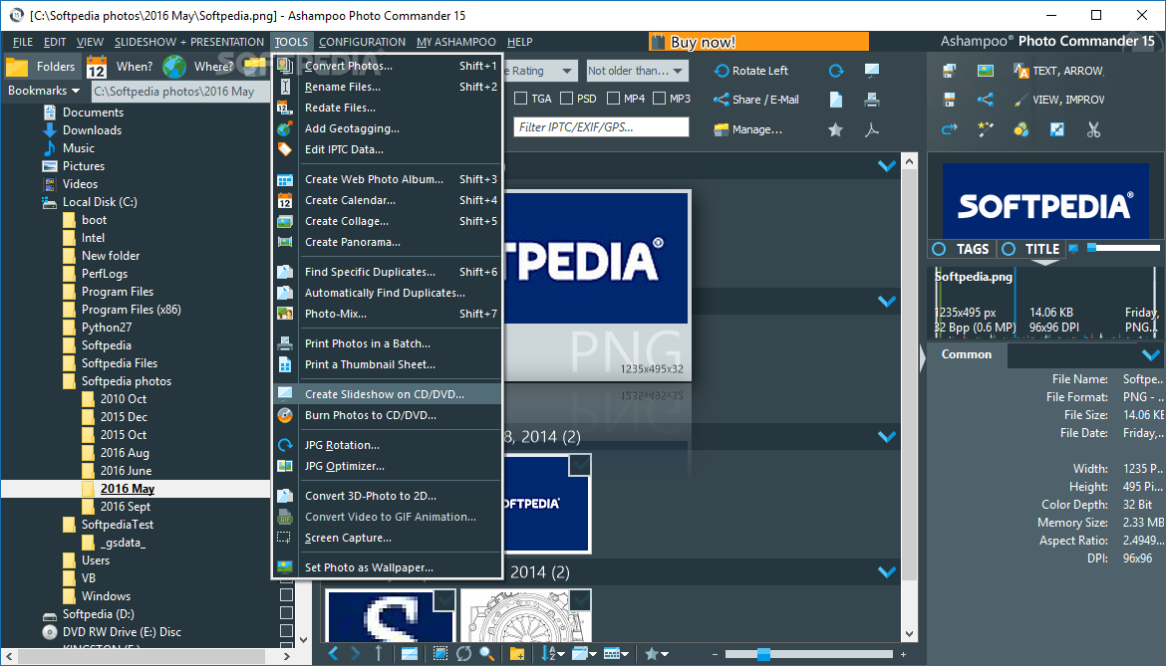Select the 2016 June folder

[126, 471]
